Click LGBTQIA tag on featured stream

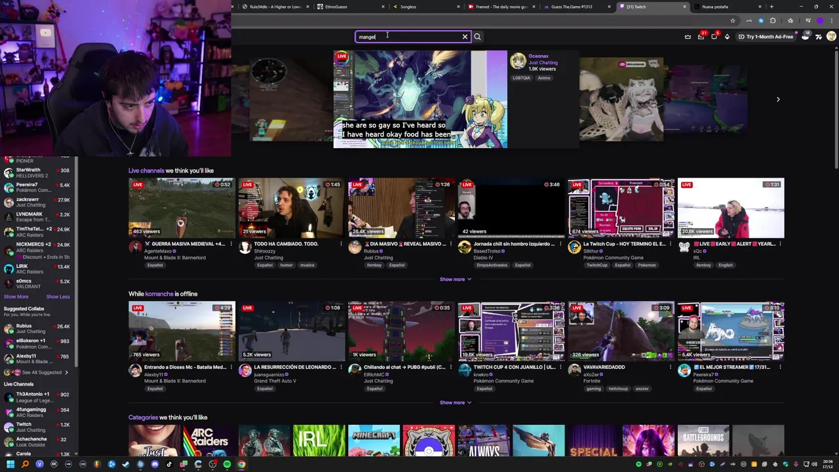tap(522, 78)
